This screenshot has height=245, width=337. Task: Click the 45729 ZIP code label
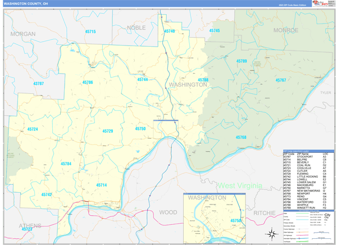pyautogui.click(x=108, y=131)
